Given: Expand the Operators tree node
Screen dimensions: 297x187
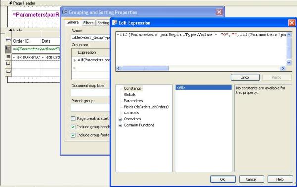Looking at the screenshot, I should 120,119.
